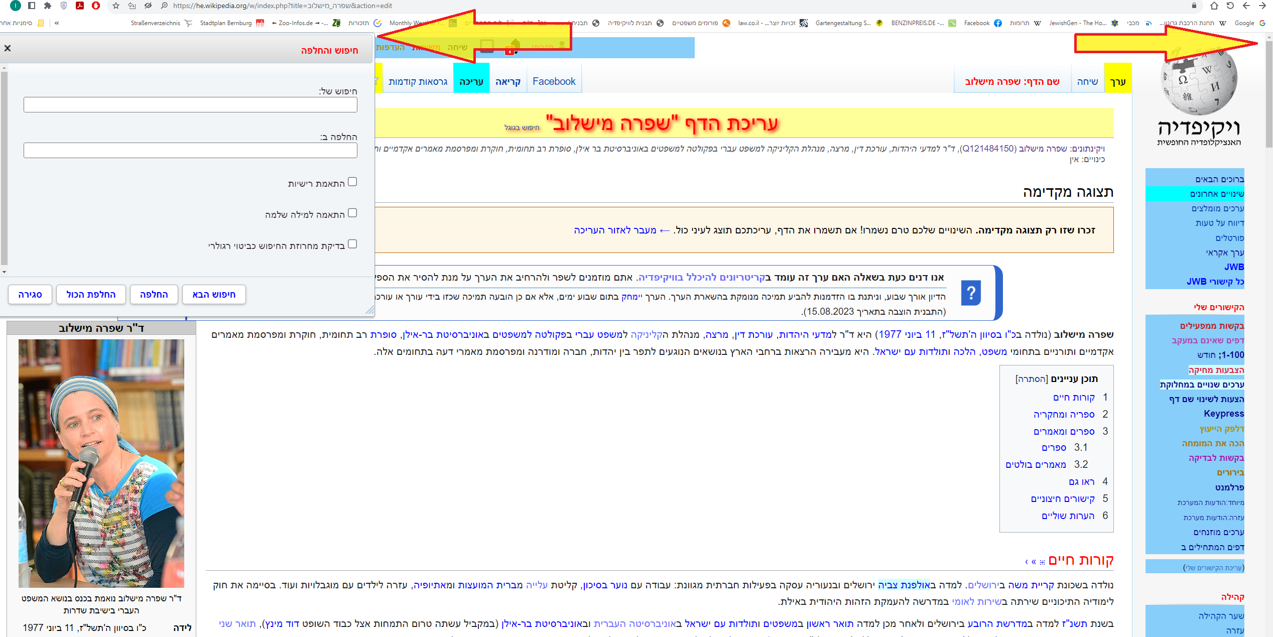This screenshot has height=637, width=1273.
Task: Go to the browser home page
Action: [x=1214, y=6]
